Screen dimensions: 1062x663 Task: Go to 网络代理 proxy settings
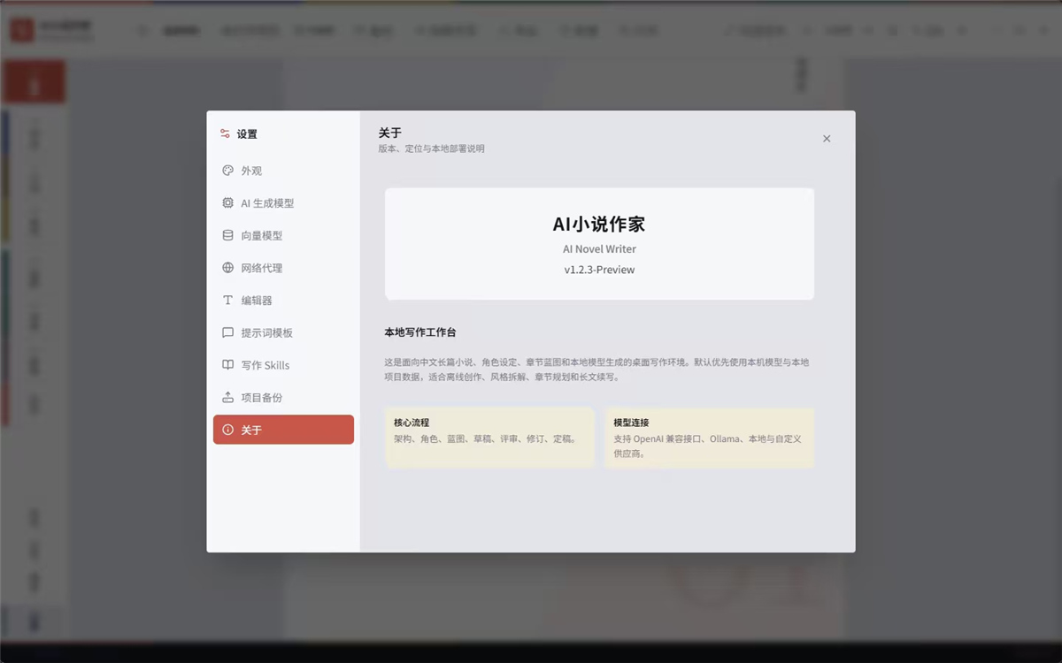(x=283, y=268)
